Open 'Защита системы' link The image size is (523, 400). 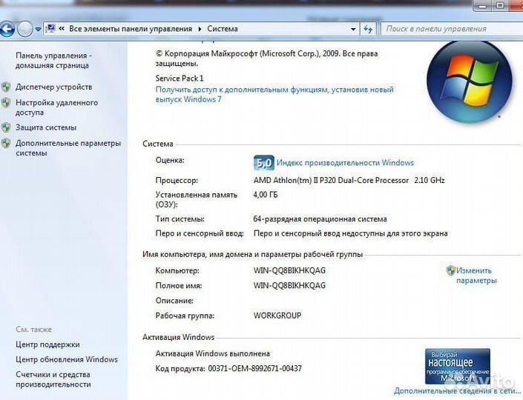(x=46, y=127)
